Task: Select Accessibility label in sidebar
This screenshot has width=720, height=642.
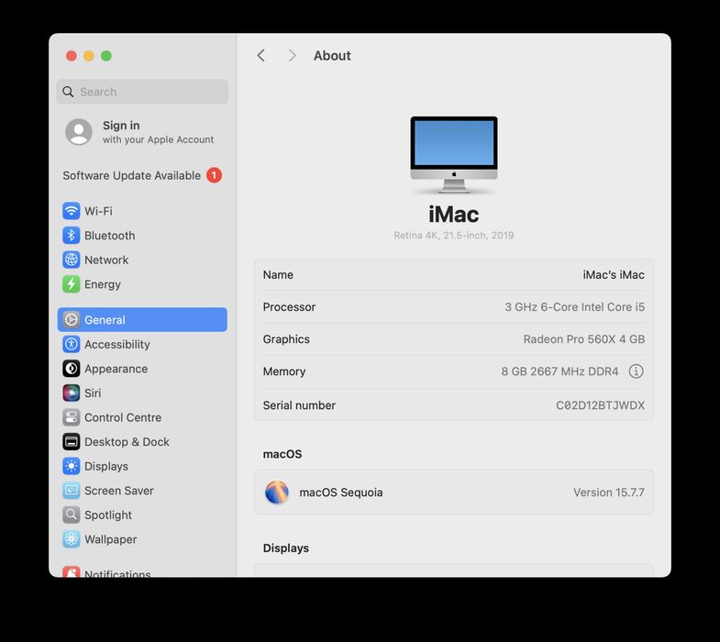Action: pos(117,345)
